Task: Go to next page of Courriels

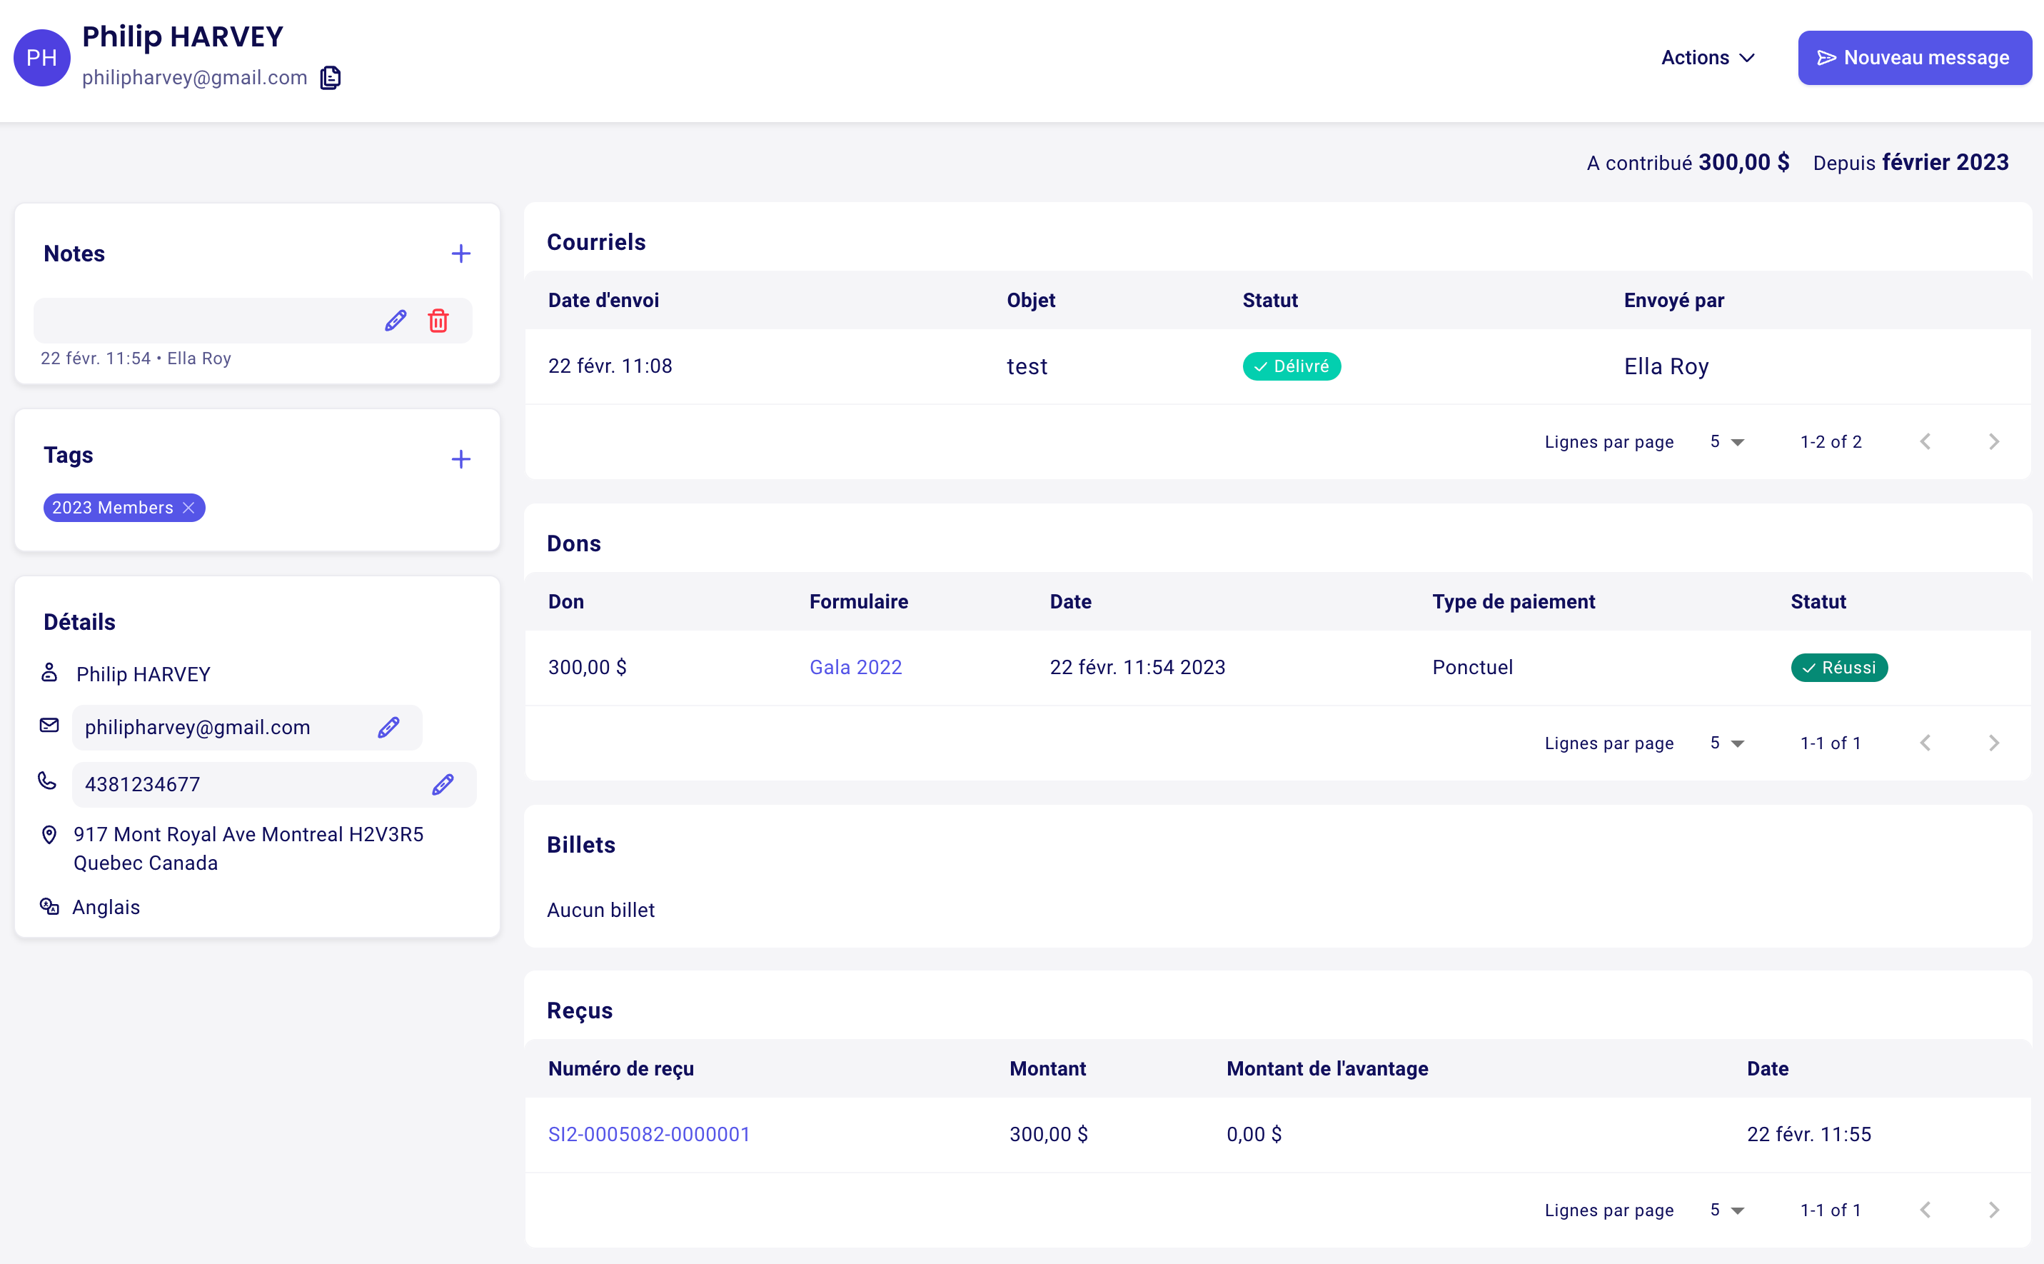Action: (1994, 441)
